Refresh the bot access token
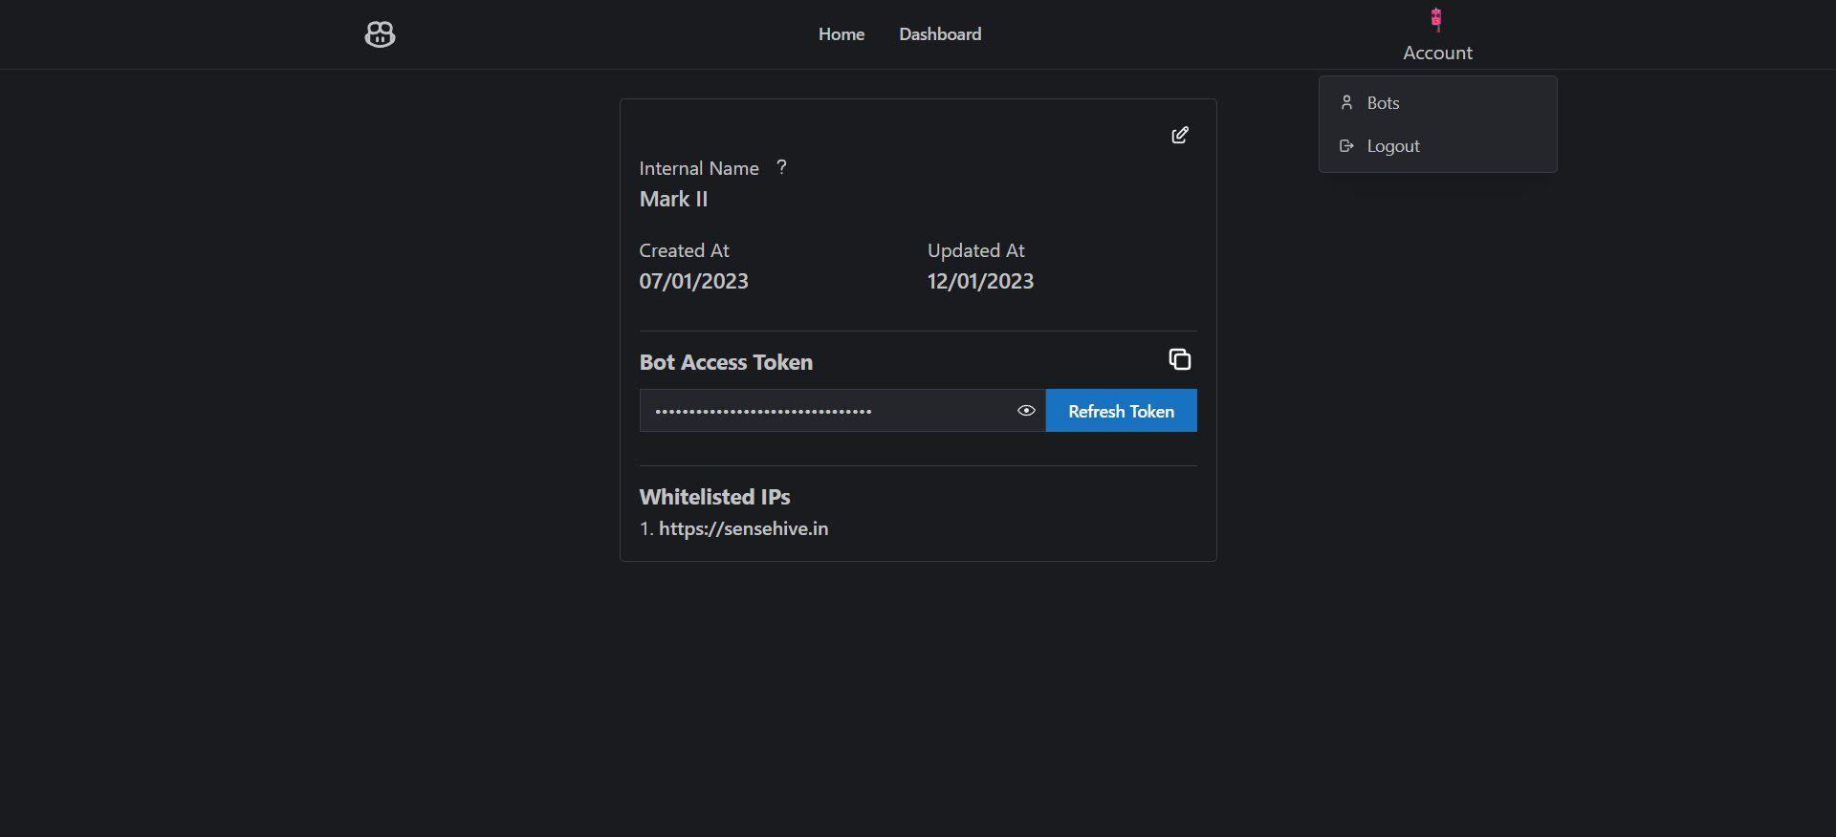Viewport: 1836px width, 837px height. [x=1121, y=411]
